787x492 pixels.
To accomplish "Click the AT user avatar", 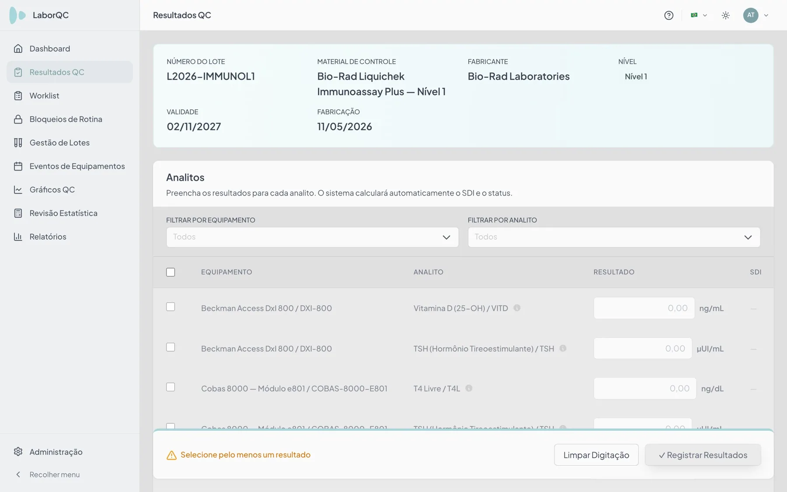I will (x=751, y=15).
